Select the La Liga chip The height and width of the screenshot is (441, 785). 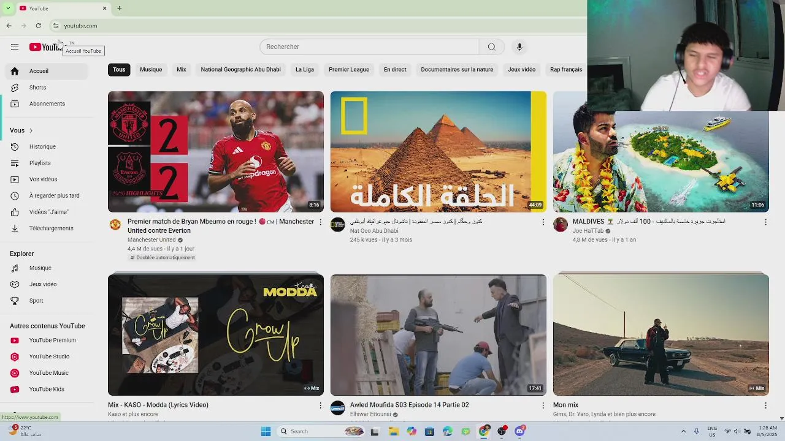[x=305, y=70]
